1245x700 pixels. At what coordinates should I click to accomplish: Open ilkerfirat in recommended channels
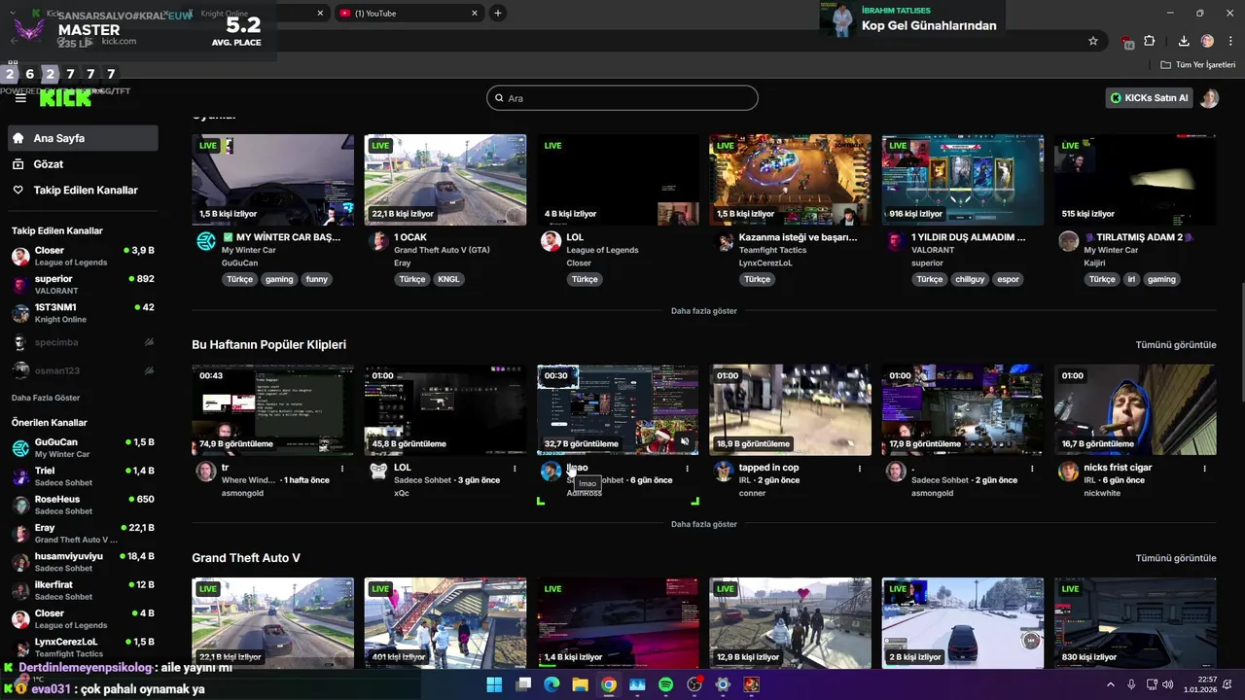83,590
